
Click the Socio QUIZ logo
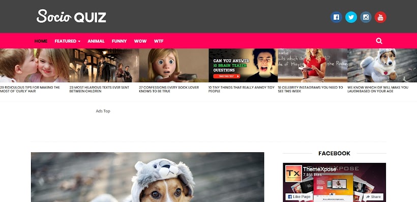click(x=71, y=16)
